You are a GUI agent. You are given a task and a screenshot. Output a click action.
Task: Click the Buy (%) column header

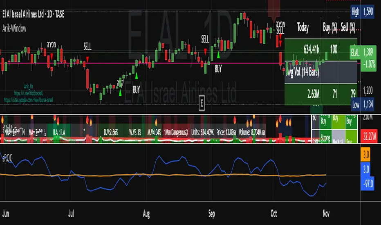(x=330, y=27)
